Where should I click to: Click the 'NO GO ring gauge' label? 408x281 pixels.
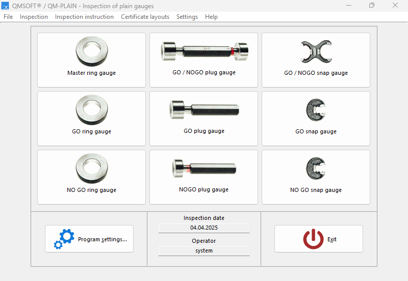[92, 190]
